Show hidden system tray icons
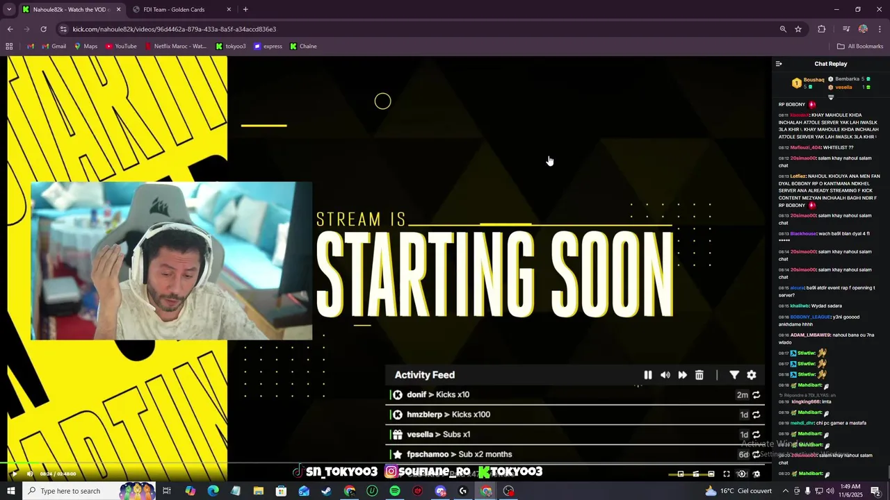The width and height of the screenshot is (890, 500). point(786,491)
